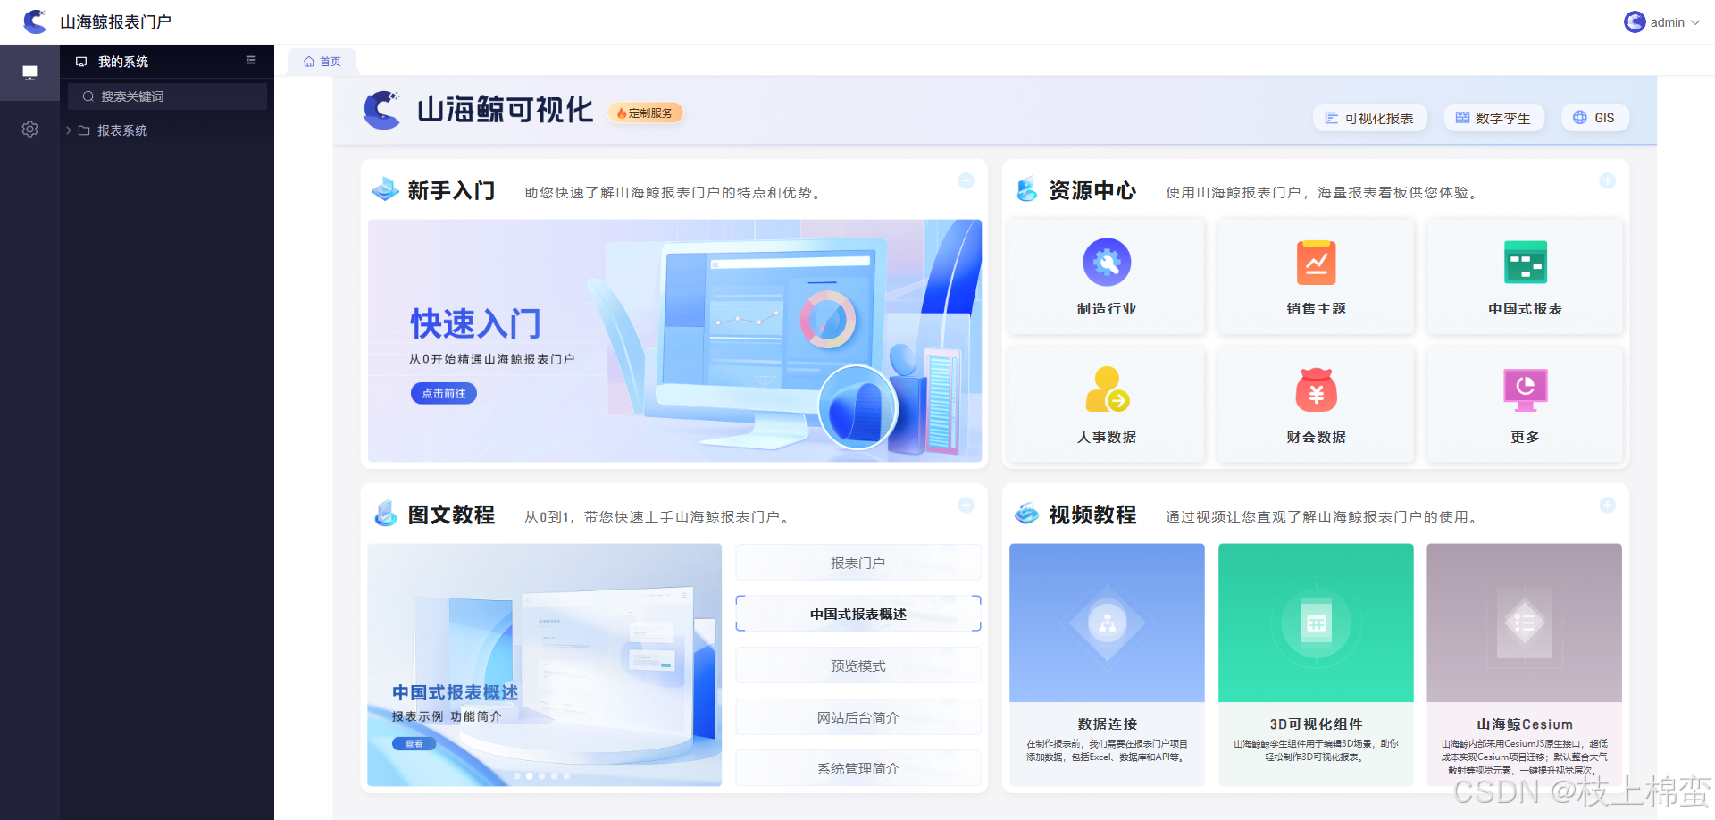This screenshot has width=1715, height=820.
Task: Select the active second carousel dot
Action: [529, 776]
